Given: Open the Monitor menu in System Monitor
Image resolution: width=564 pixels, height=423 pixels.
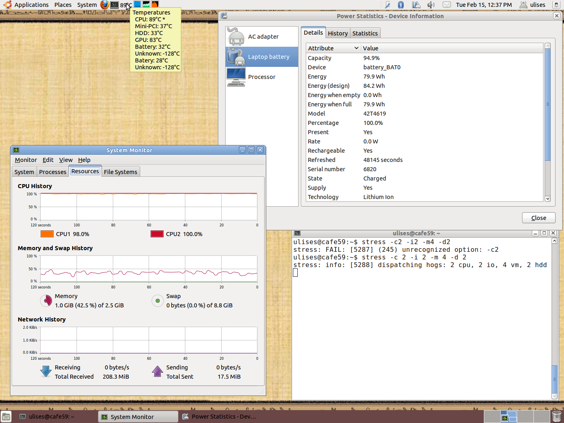Looking at the screenshot, I should tap(26, 160).
